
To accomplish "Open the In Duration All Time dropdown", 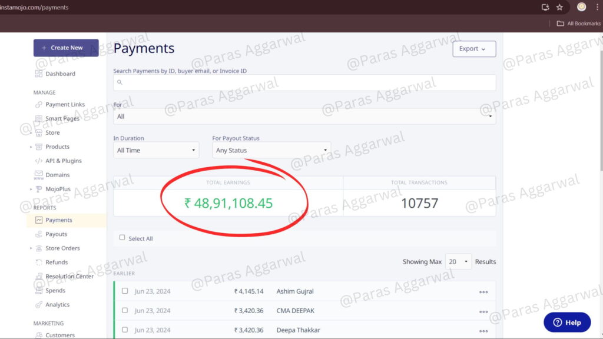I will pos(156,150).
